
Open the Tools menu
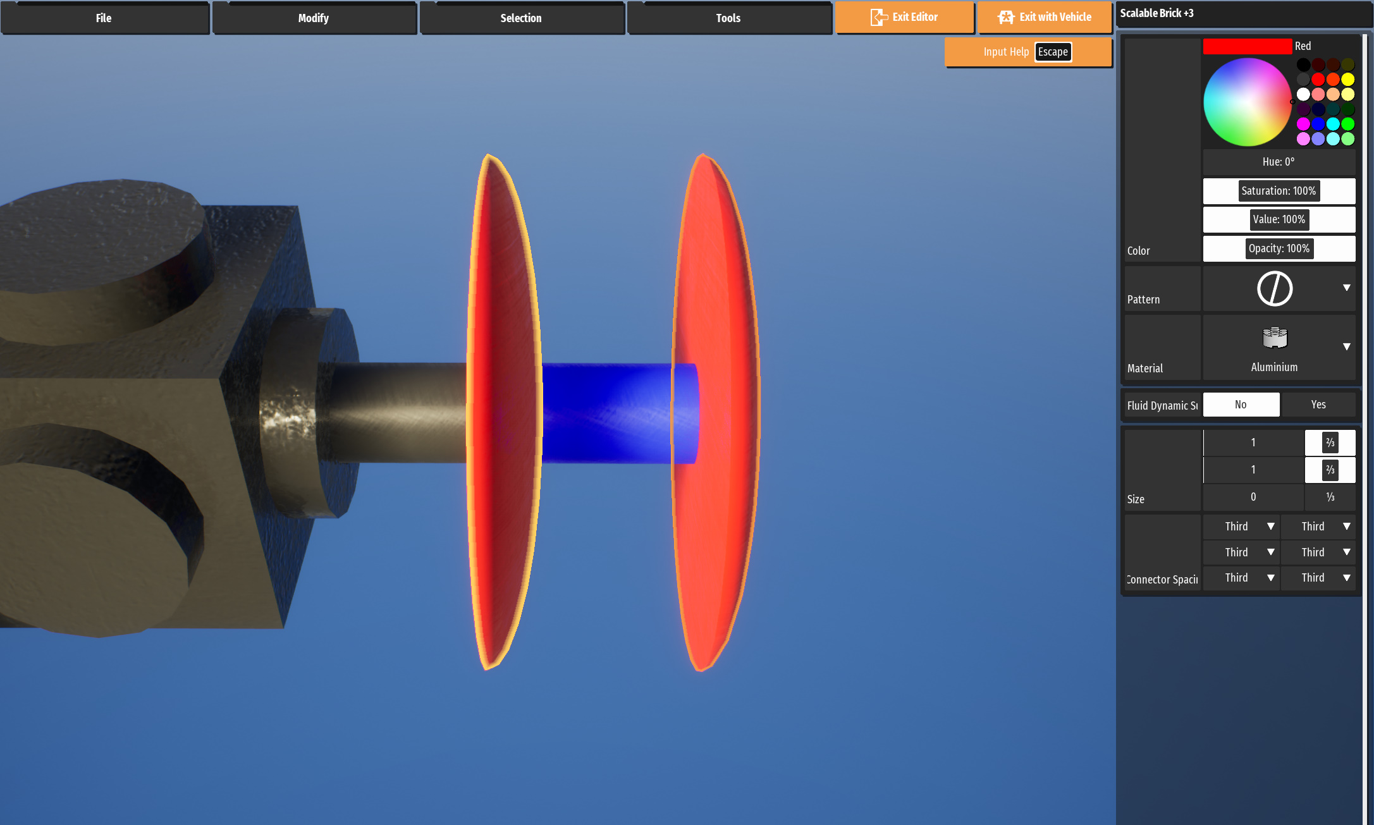(728, 18)
